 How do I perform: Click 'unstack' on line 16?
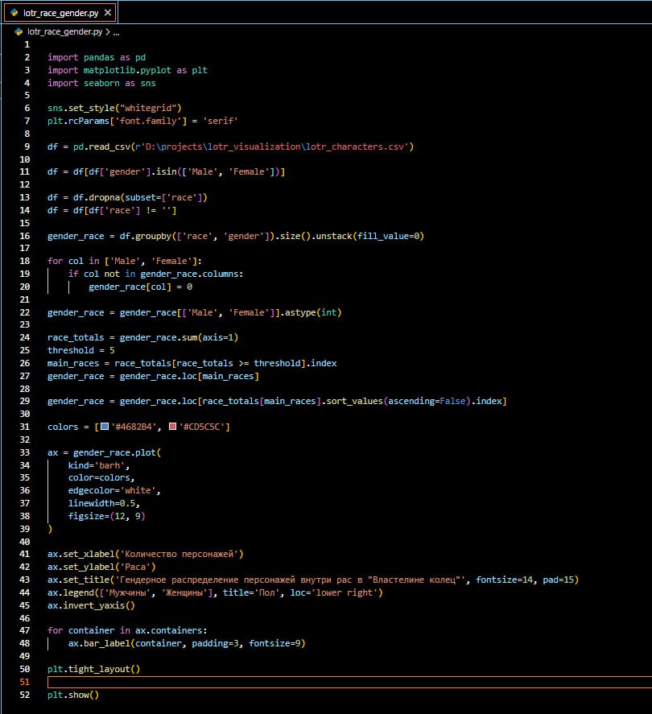coord(334,237)
